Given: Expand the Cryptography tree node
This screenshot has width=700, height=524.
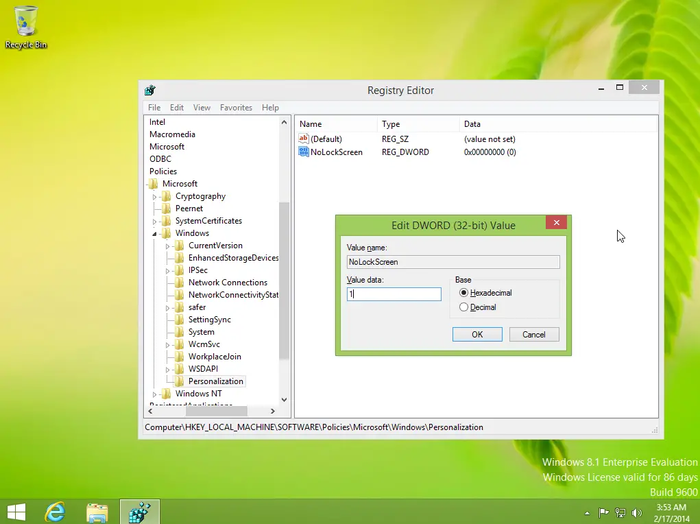Looking at the screenshot, I should (x=155, y=196).
